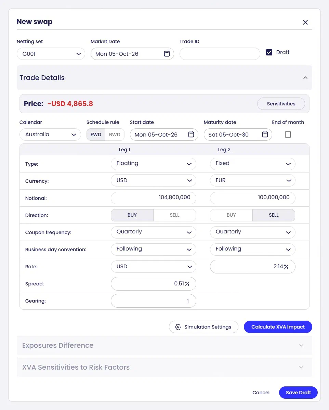The height and width of the screenshot is (410, 329).
Task: Close the New swap dialog
Action: [305, 22]
